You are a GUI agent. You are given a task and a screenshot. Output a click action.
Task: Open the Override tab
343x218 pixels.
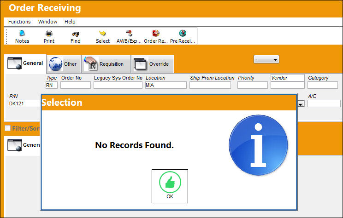click(x=153, y=64)
